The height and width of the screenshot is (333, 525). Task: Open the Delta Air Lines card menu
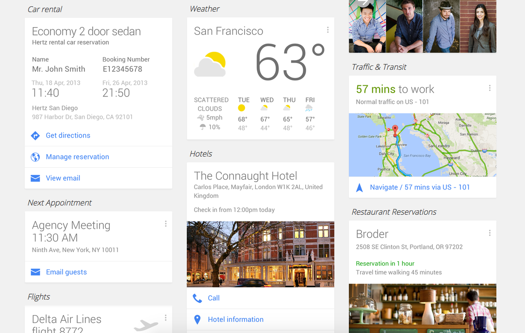(165, 318)
